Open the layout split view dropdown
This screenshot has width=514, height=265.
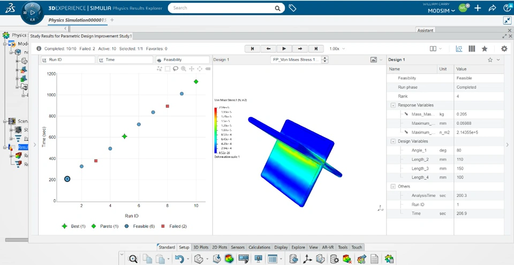436,49
